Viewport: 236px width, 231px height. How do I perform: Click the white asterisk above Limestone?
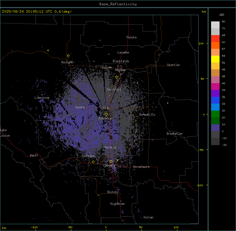42,95
